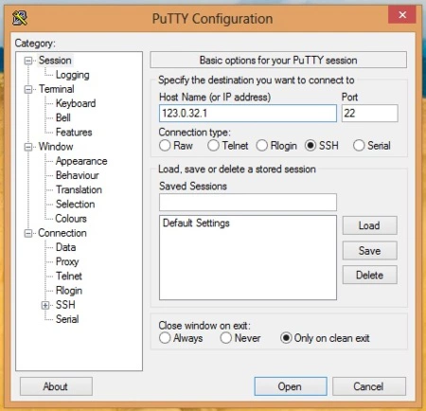Click the Open button to start session
426x411 pixels.
coord(291,386)
